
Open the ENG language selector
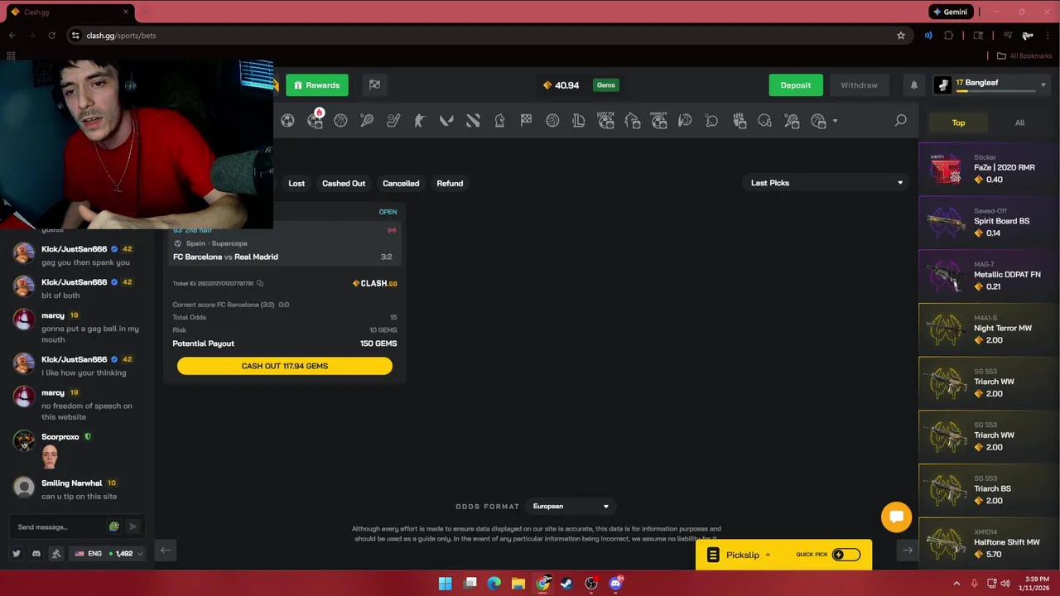(109, 554)
